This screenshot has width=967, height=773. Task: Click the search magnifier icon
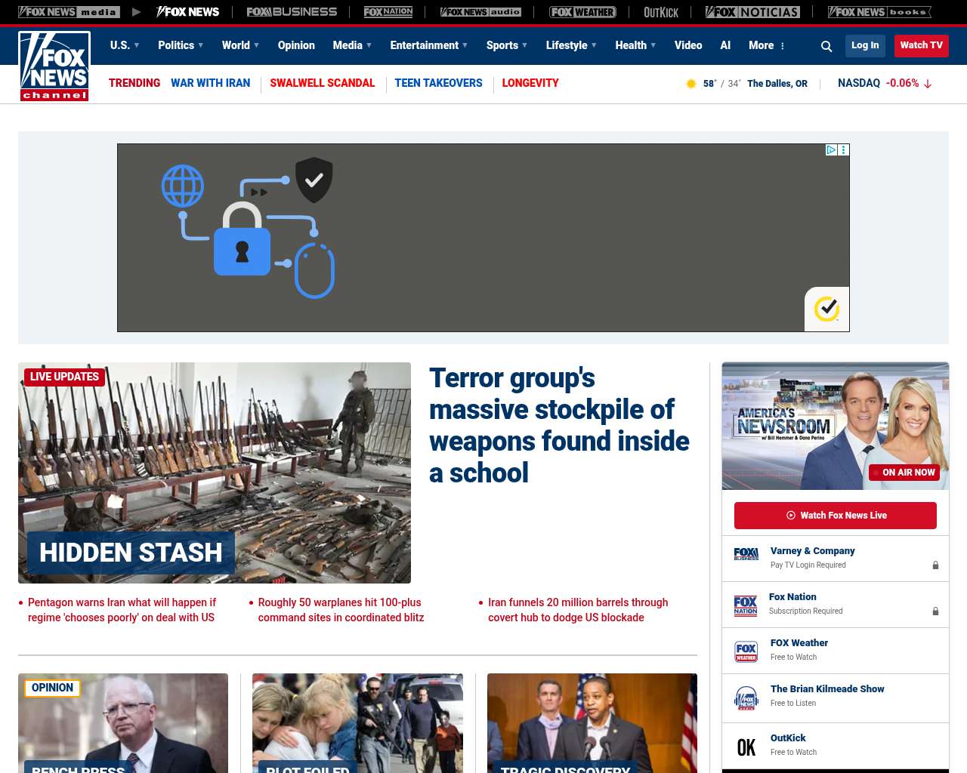(826, 46)
